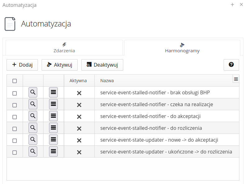
Task: Click the Automatyzacja document icon in header
Action: (x=10, y=24)
